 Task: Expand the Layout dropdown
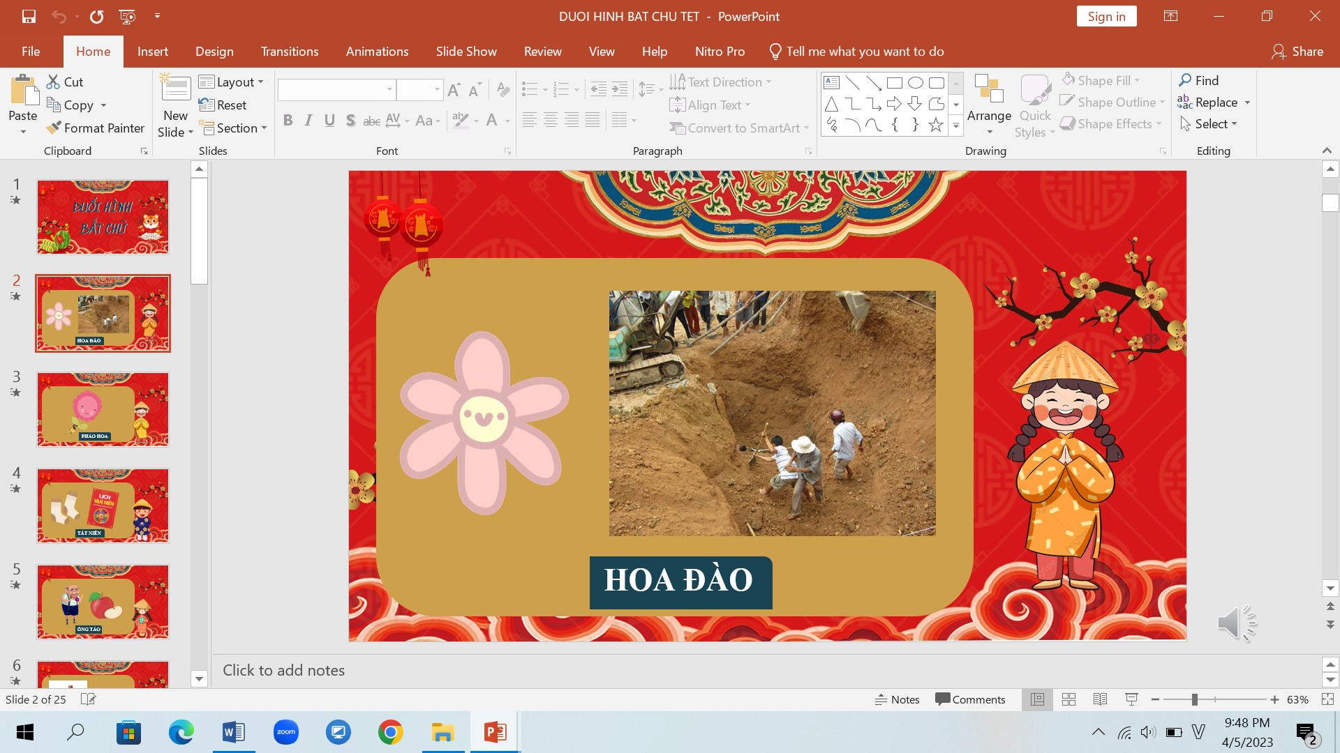click(x=231, y=82)
